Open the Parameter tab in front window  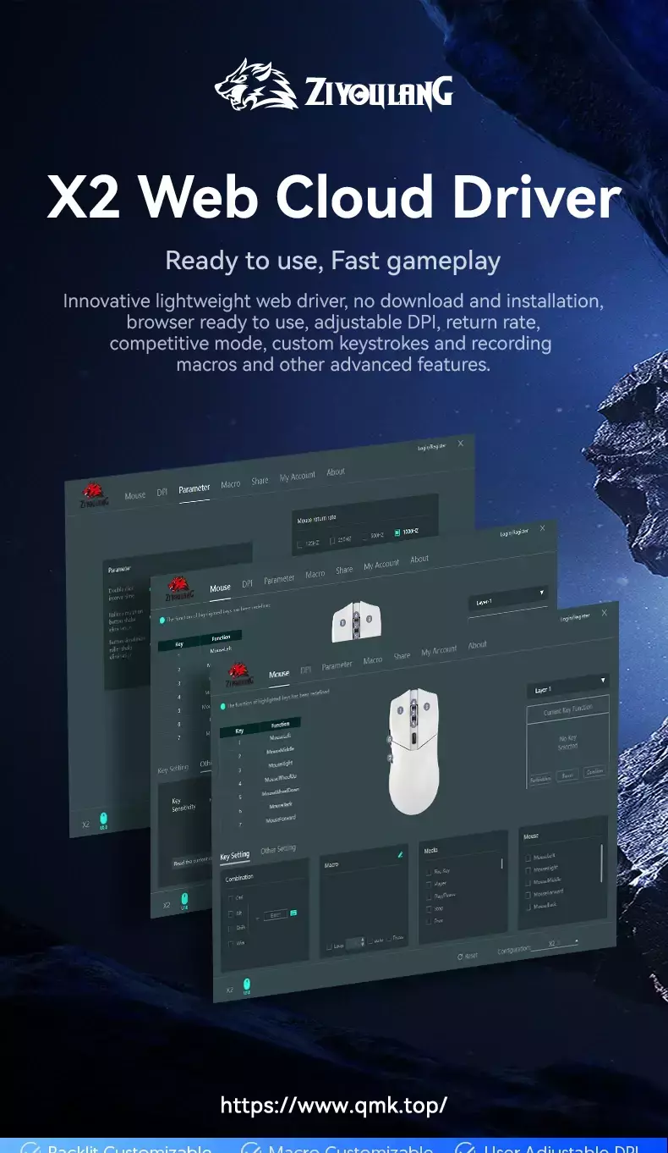click(337, 665)
